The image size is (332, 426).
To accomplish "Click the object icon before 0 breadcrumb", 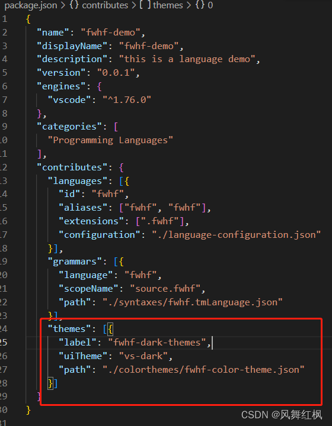I will coord(200,5).
